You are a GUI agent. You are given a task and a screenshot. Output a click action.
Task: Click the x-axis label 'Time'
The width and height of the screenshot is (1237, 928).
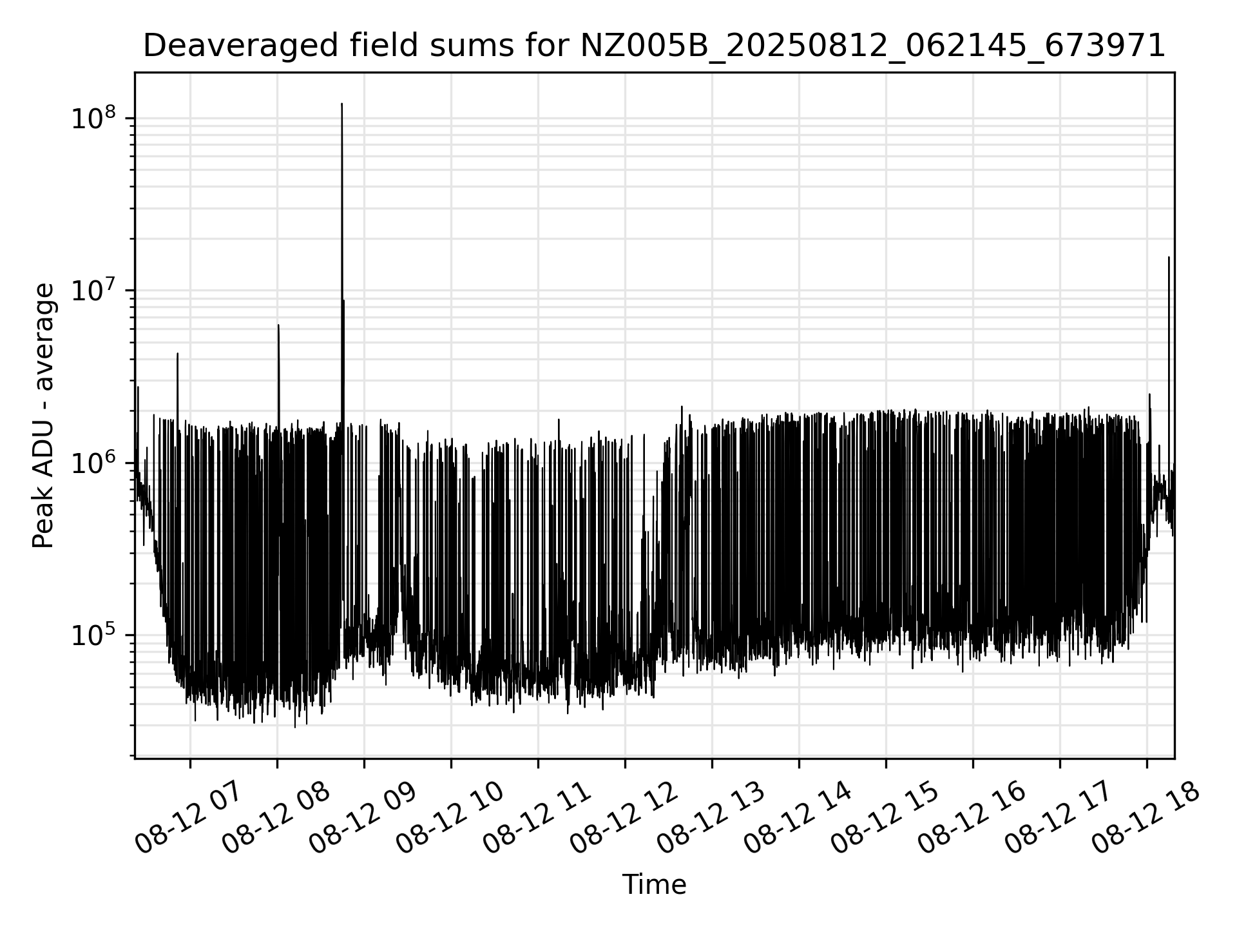click(x=654, y=885)
